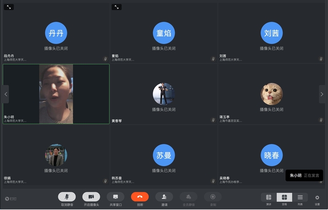Image resolution: width=328 pixels, height=210 pixels.
Task: Click the mute all button (全员静音)
Action: (x=188, y=197)
